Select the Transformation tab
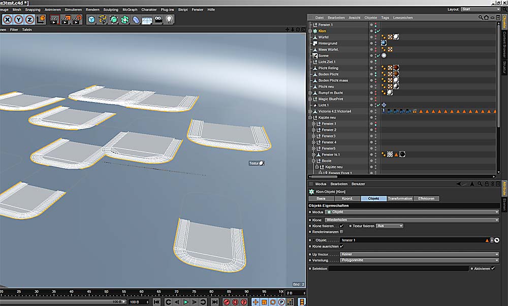 point(400,198)
